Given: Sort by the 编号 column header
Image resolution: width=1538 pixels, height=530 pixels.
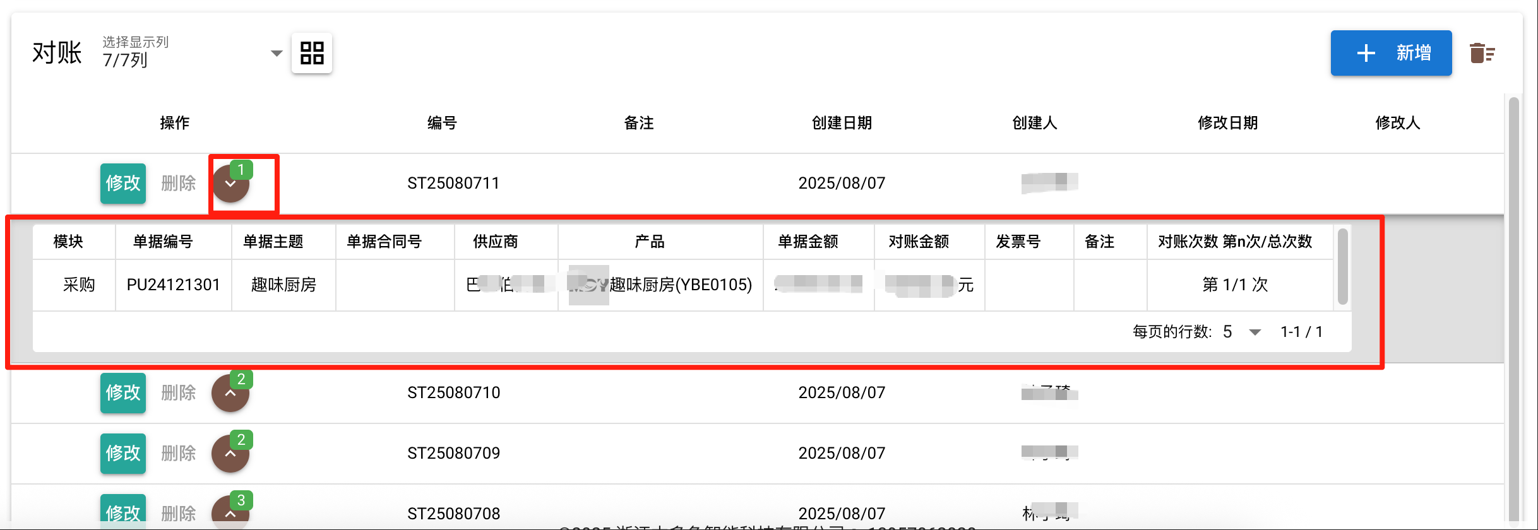Looking at the screenshot, I should (442, 123).
